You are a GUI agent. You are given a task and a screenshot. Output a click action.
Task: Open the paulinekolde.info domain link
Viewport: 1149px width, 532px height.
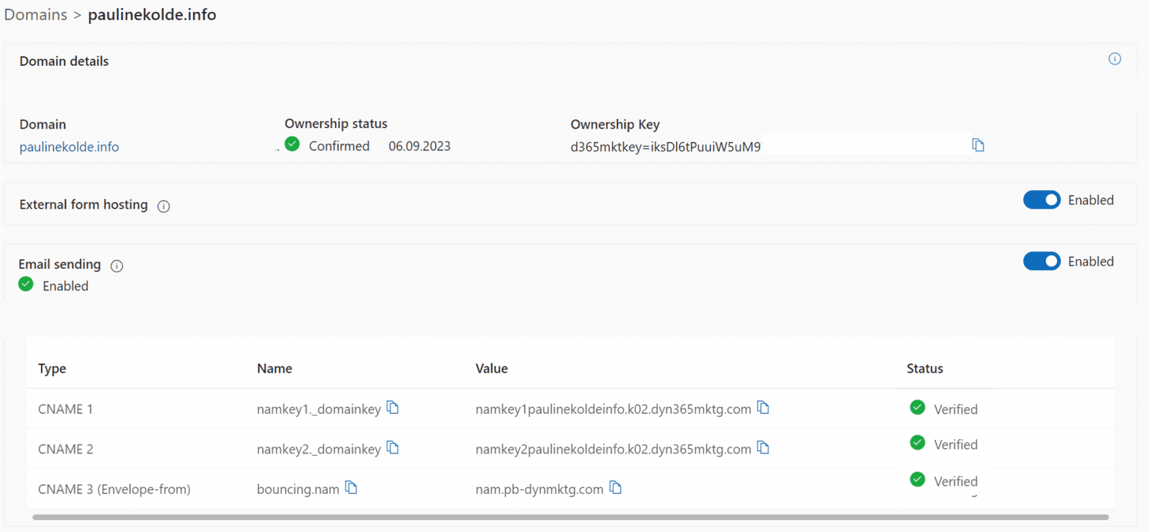[69, 147]
